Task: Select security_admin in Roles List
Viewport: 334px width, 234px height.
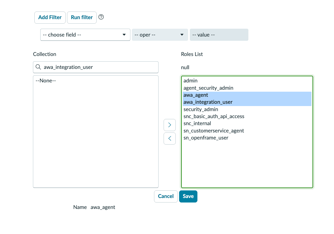Action: pos(247,109)
